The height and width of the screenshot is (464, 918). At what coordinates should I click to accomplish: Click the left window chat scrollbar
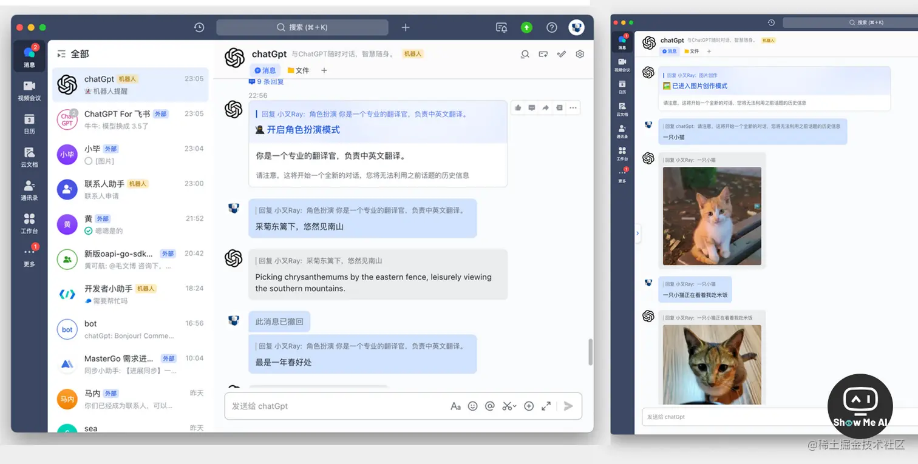(x=590, y=352)
